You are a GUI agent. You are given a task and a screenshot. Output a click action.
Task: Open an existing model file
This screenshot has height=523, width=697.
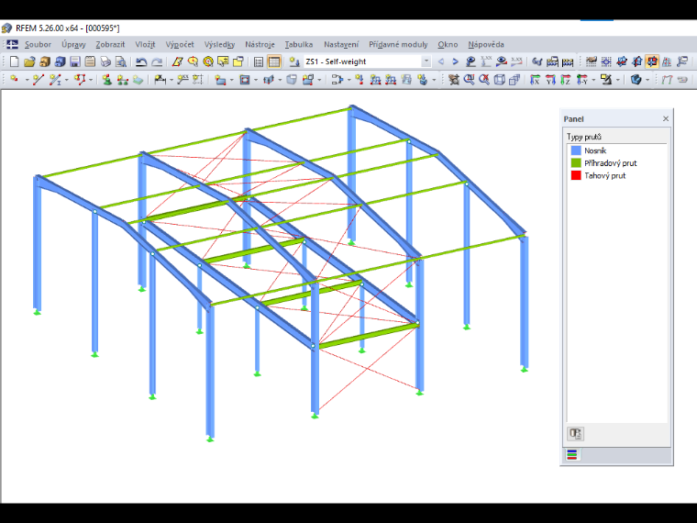click(29, 61)
